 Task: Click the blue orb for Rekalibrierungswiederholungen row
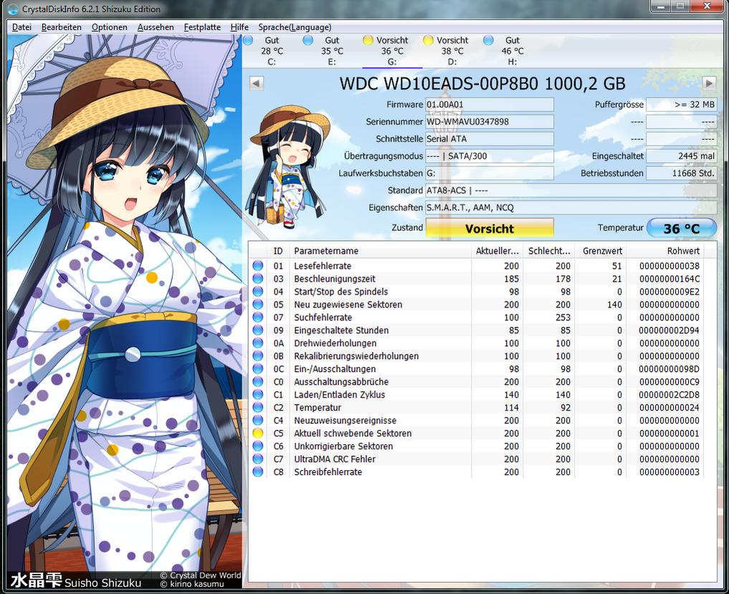click(257, 356)
